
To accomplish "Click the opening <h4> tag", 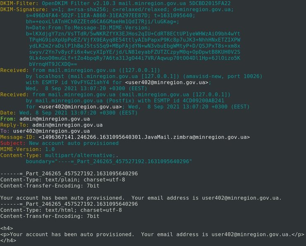I will pos(6,228).
